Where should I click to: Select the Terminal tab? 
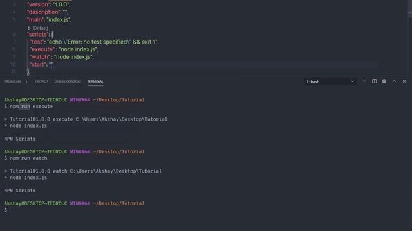point(95,81)
